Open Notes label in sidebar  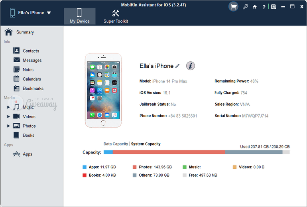[28, 70]
